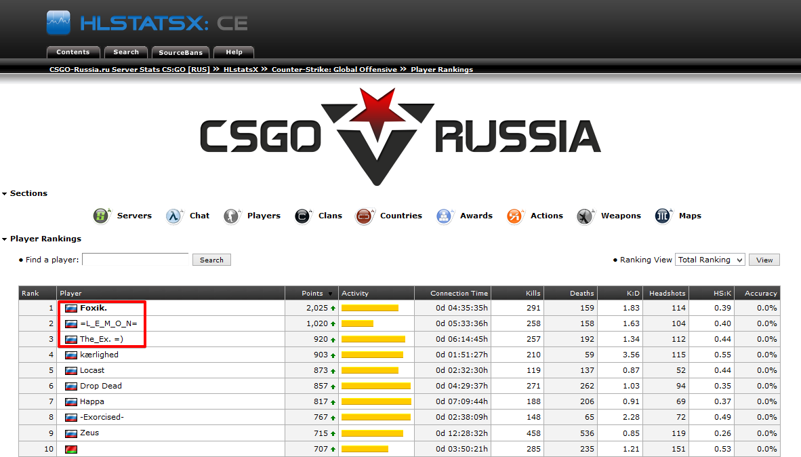Go to HLstatsX breadcrumb link
The width and height of the screenshot is (801, 457).
(x=241, y=70)
